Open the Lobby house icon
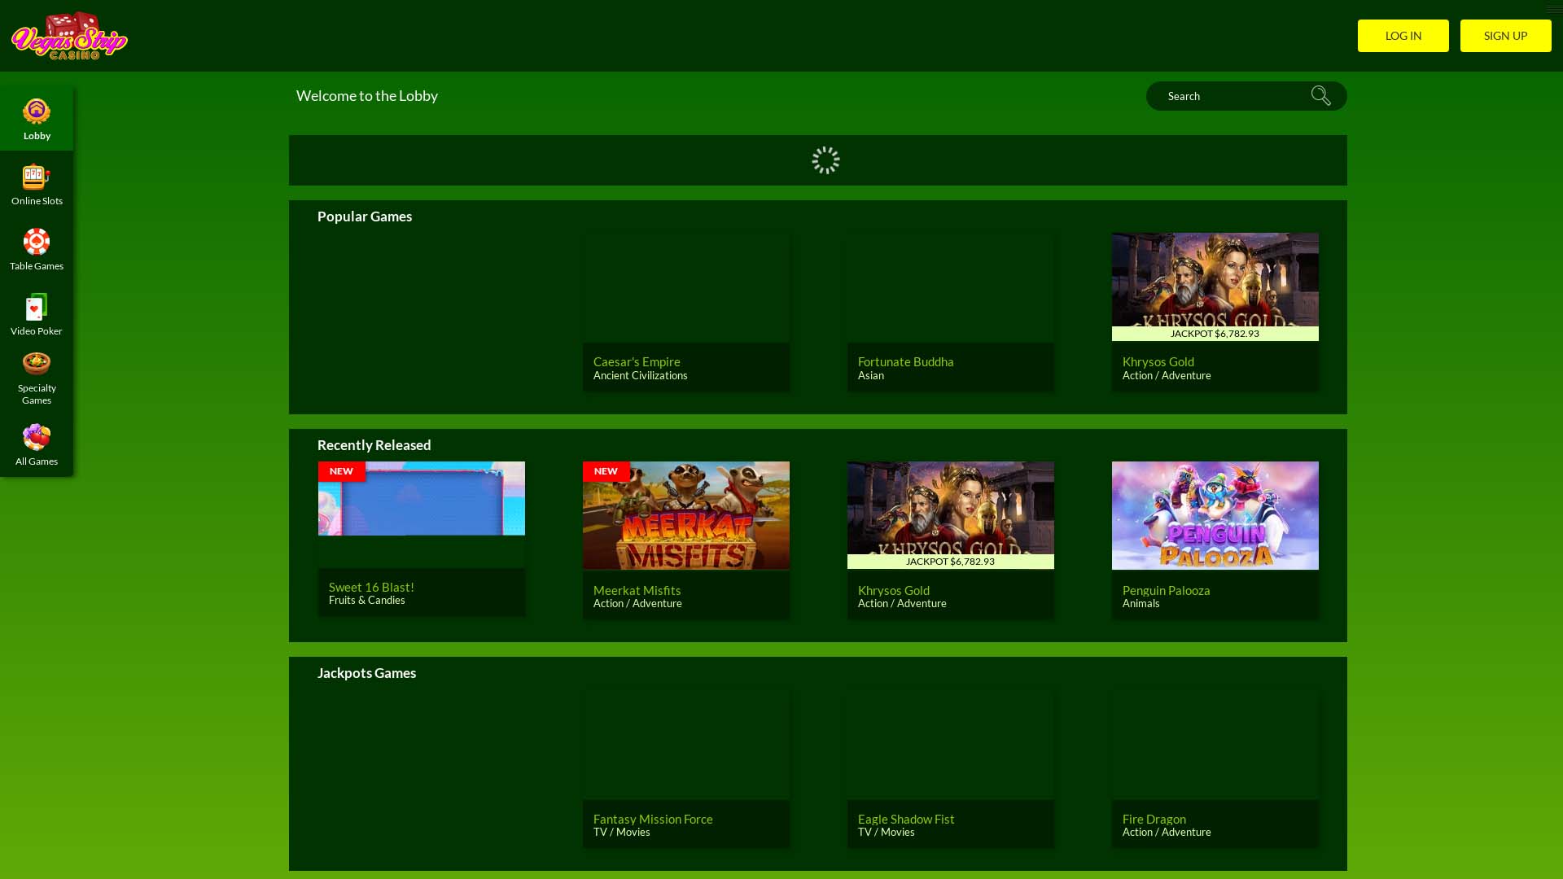The width and height of the screenshot is (1563, 879). (37, 112)
